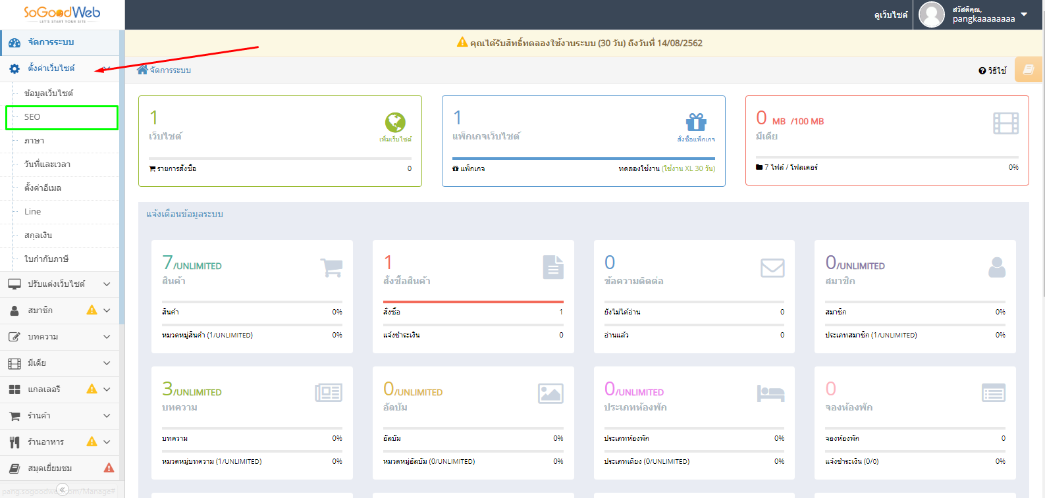The image size is (1045, 498).
Task: Click the green globe add-website icon
Action: pyautogui.click(x=396, y=122)
